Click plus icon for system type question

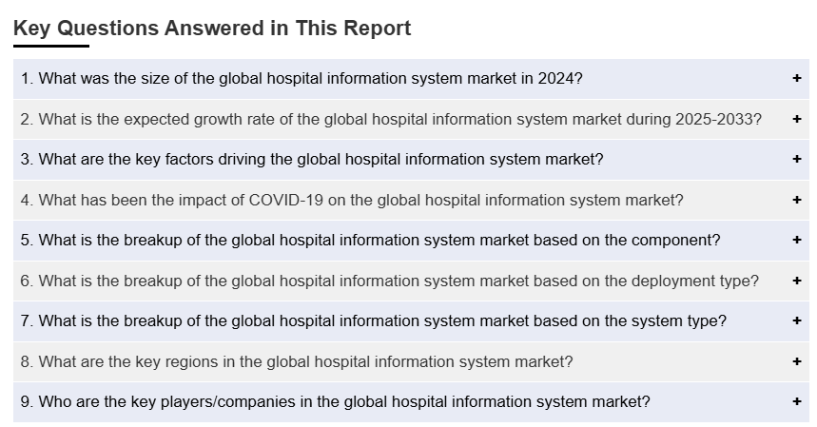pos(796,321)
